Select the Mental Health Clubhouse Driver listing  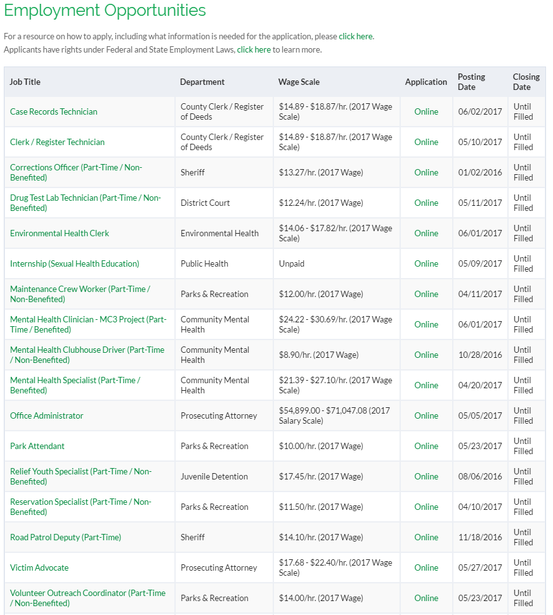coord(88,350)
